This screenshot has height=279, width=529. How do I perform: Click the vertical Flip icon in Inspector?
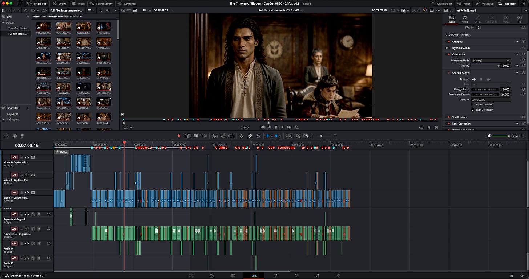click(479, 28)
